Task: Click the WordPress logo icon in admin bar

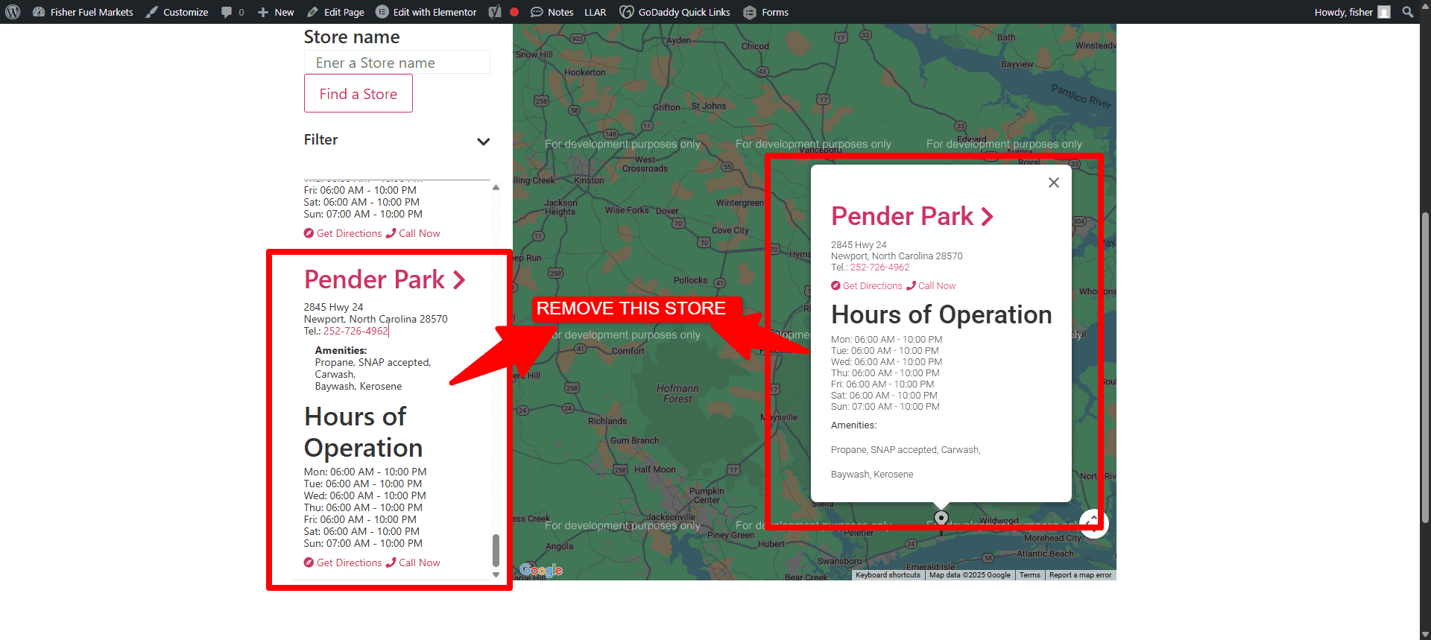Action: click(x=13, y=12)
